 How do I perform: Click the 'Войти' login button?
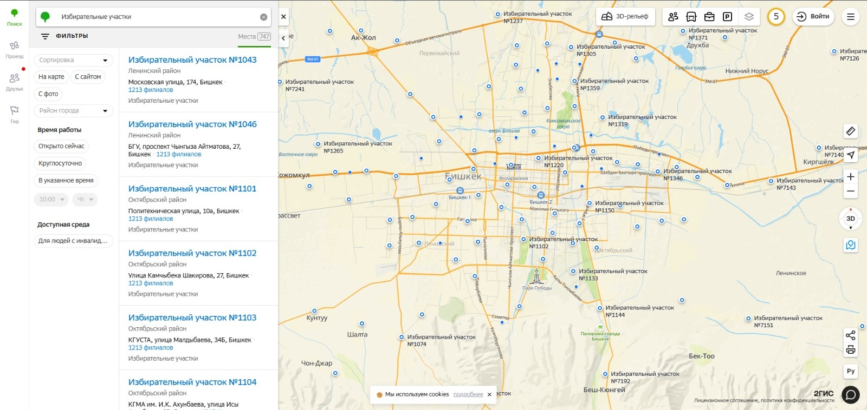point(813,17)
